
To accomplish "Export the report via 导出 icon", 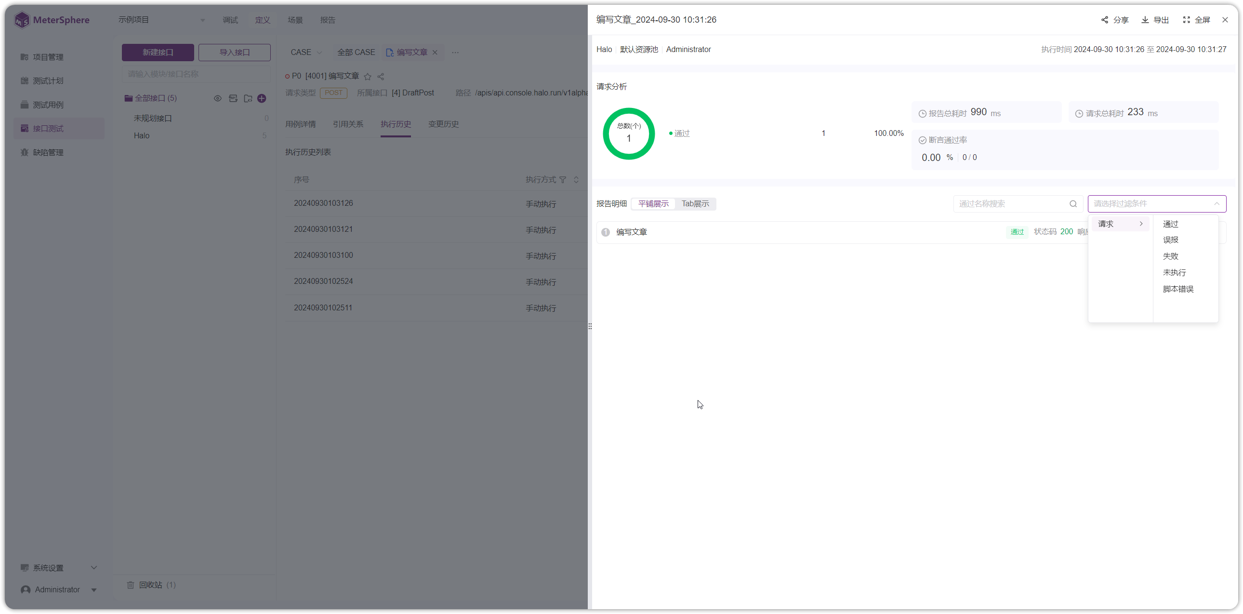I will (x=1145, y=20).
